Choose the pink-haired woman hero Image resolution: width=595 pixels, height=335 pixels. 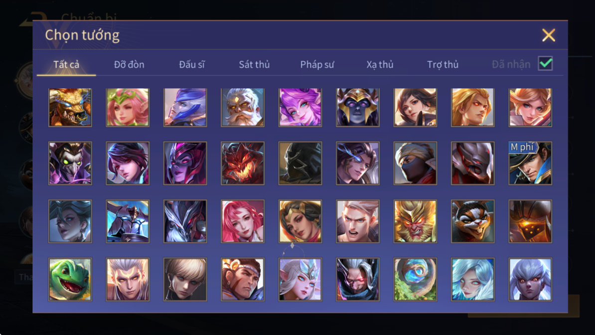243,221
